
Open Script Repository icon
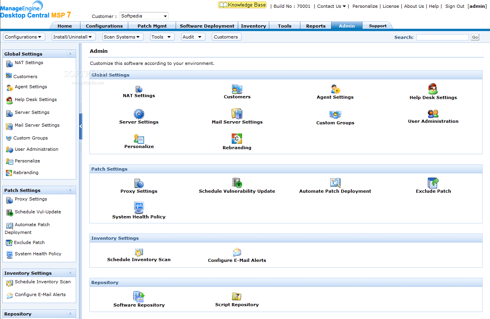pyautogui.click(x=237, y=297)
